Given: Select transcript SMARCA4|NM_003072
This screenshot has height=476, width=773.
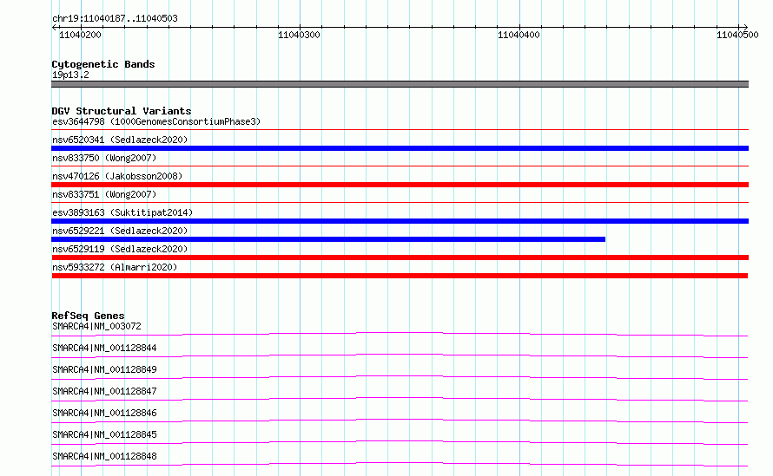Looking at the screenshot, I should (96, 326).
